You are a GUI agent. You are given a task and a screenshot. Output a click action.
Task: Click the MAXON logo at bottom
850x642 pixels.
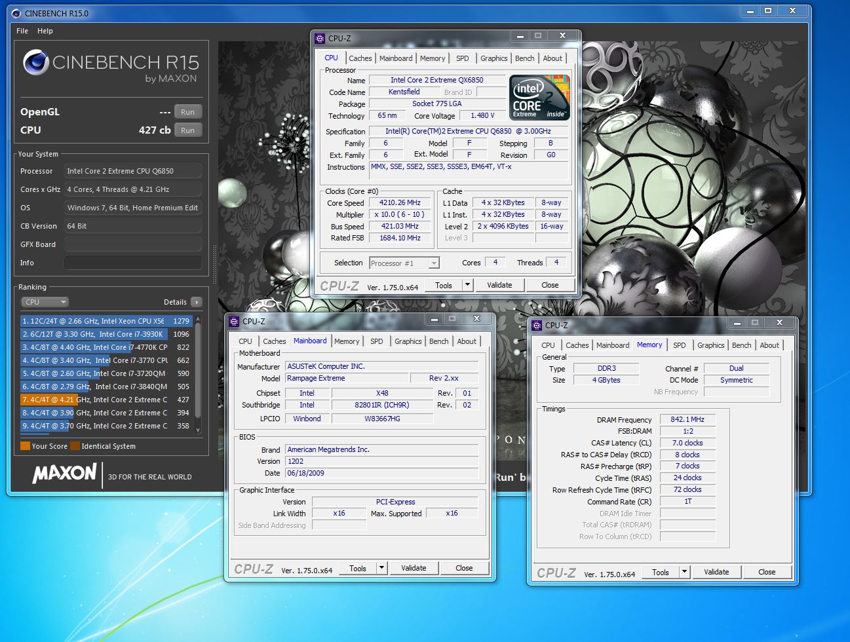64,473
